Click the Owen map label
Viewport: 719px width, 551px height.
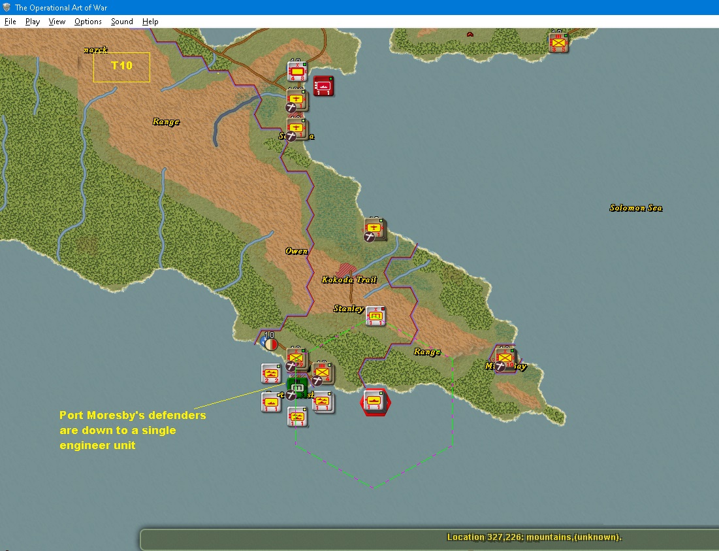pyautogui.click(x=296, y=251)
